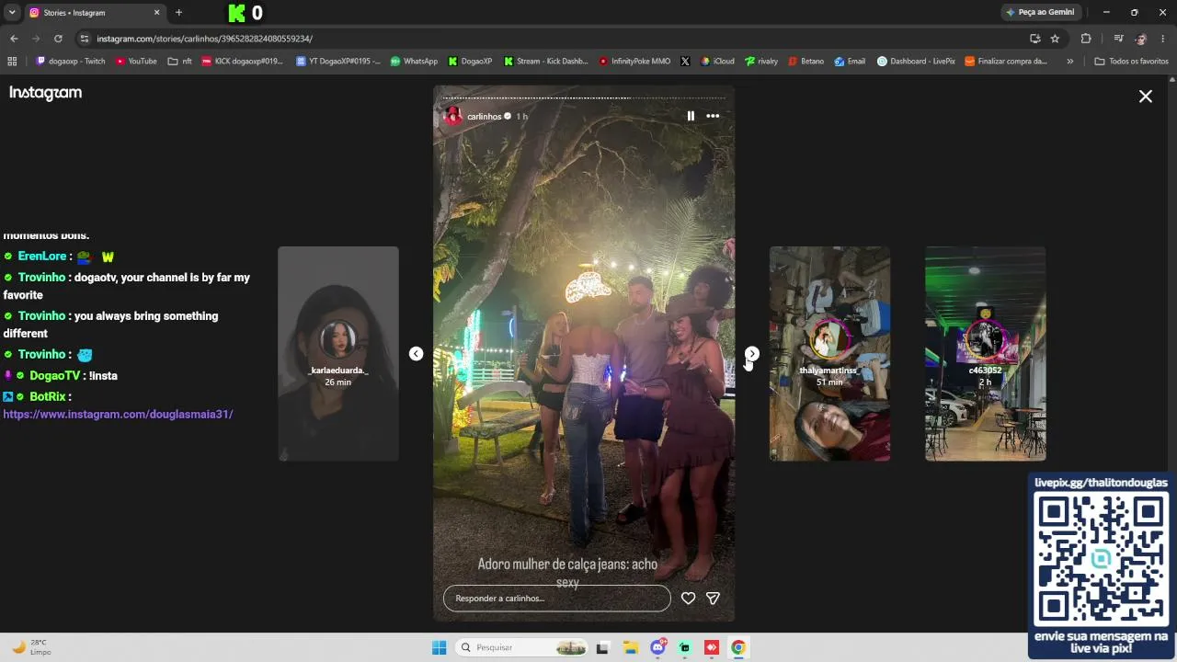Bookmark this page with the star icon
1177x662 pixels.
(1055, 39)
